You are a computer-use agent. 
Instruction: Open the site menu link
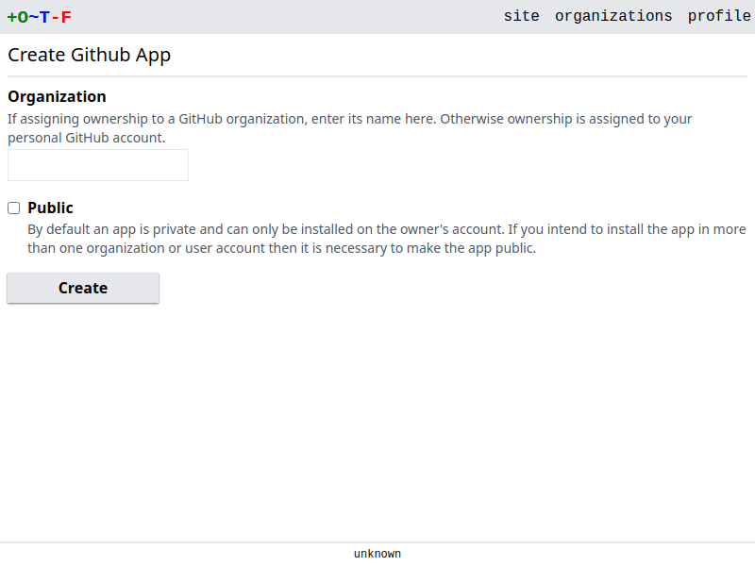(522, 16)
